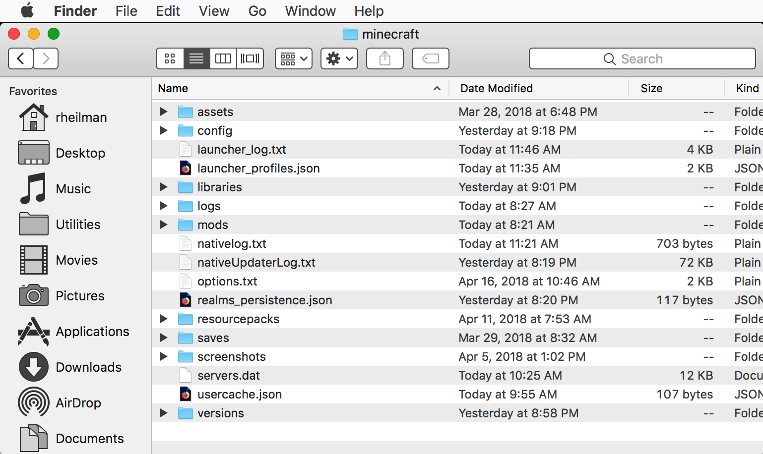Switch to column view
Image resolution: width=763 pixels, height=454 pixels.
(x=223, y=58)
